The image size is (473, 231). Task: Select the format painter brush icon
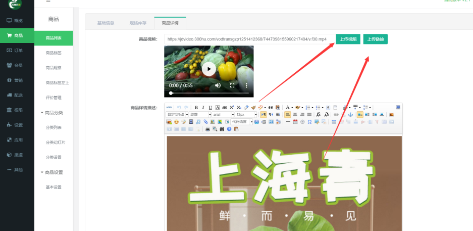[x=253, y=108]
